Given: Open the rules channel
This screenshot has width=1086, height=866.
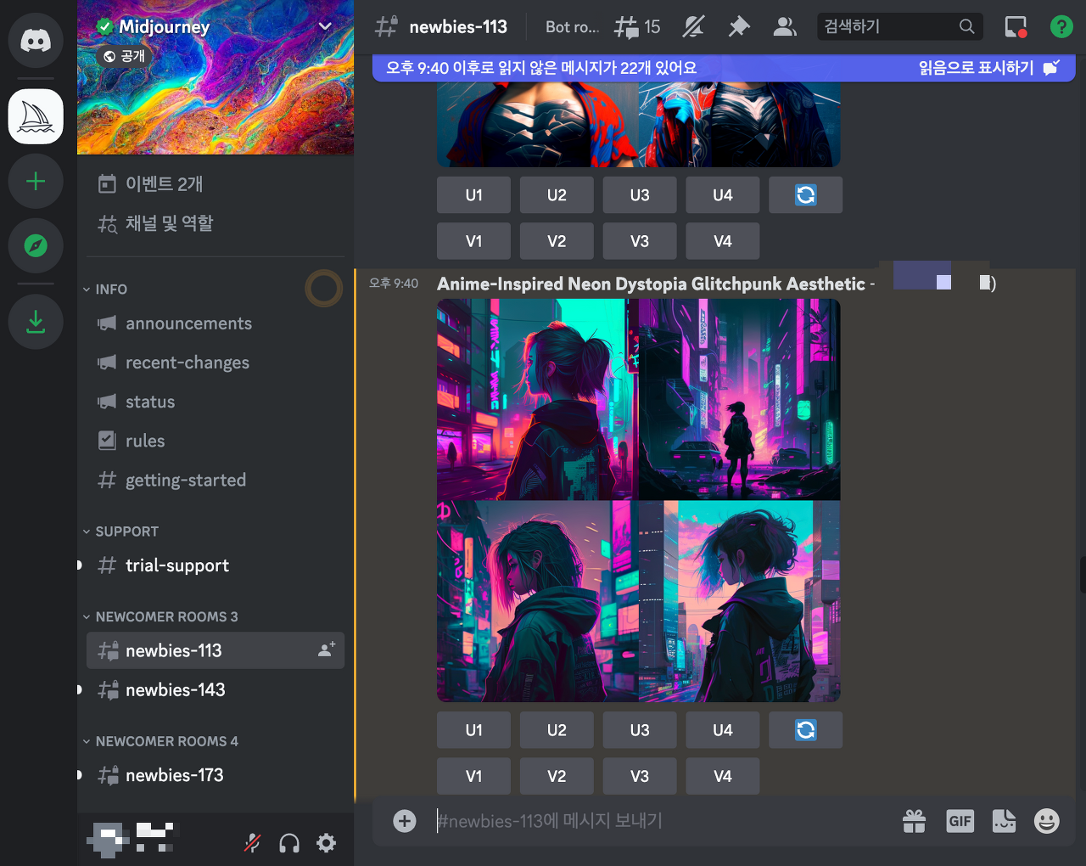Looking at the screenshot, I should click(216, 441).
